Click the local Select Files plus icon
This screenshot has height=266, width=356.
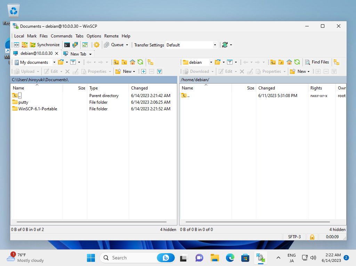tap(144, 71)
